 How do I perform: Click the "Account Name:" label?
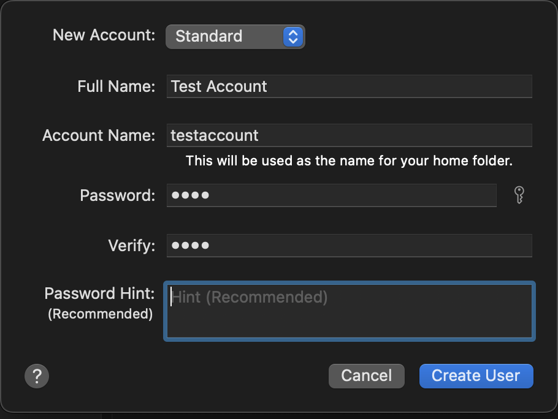coord(99,135)
